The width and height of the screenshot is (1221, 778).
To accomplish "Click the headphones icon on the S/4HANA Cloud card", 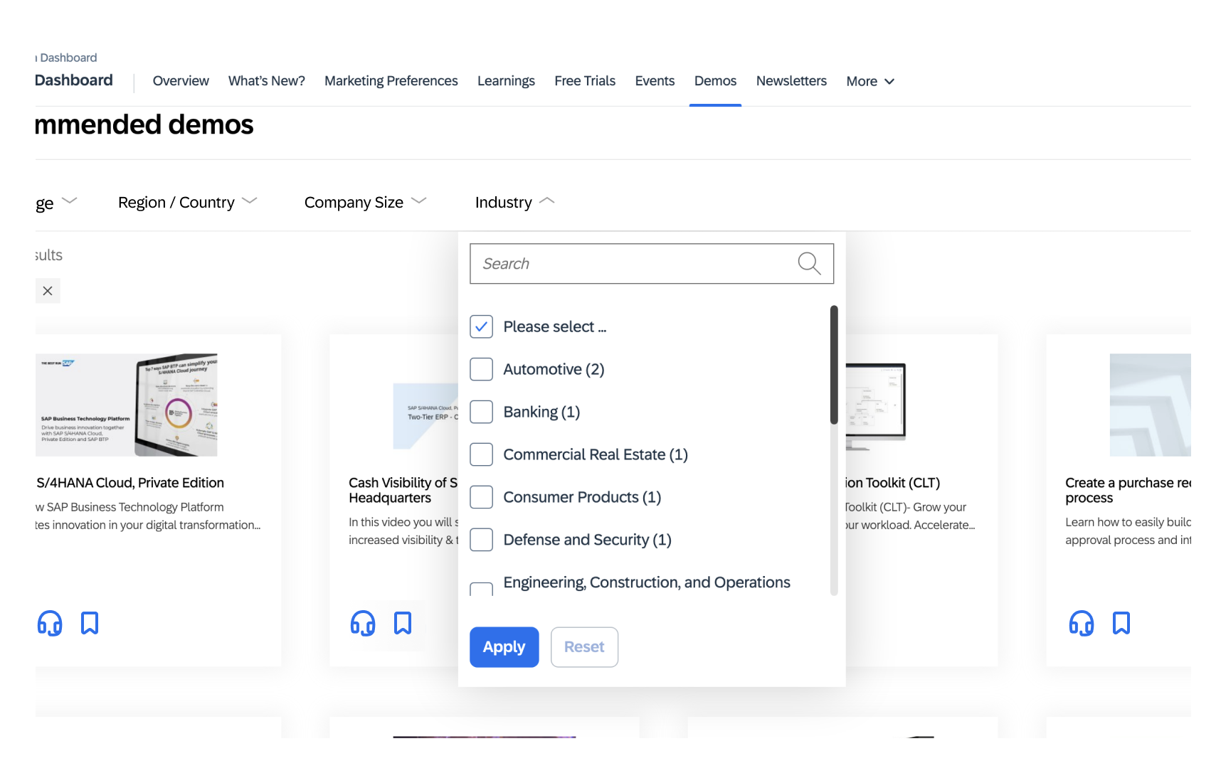I will tap(49, 623).
